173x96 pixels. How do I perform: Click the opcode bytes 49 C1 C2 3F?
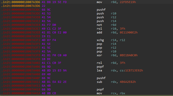click(x=51, y=29)
